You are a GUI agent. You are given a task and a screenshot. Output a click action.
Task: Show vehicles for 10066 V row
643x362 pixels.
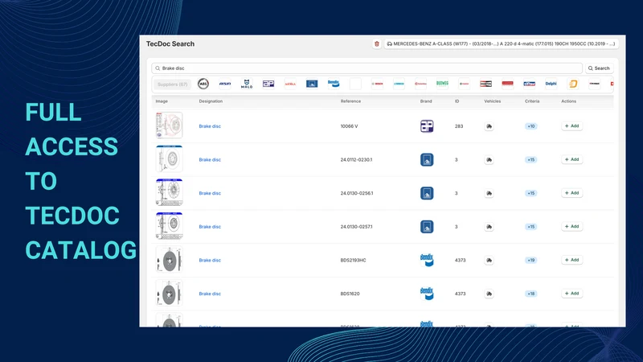489,126
